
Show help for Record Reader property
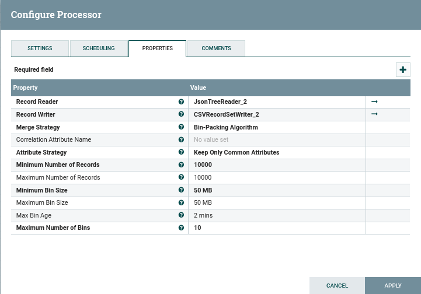[x=181, y=102]
